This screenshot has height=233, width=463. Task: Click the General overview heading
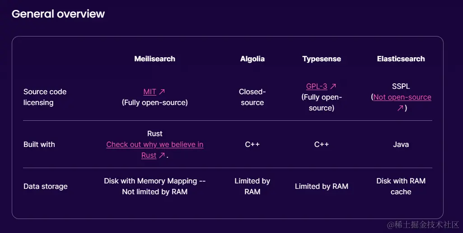point(58,14)
